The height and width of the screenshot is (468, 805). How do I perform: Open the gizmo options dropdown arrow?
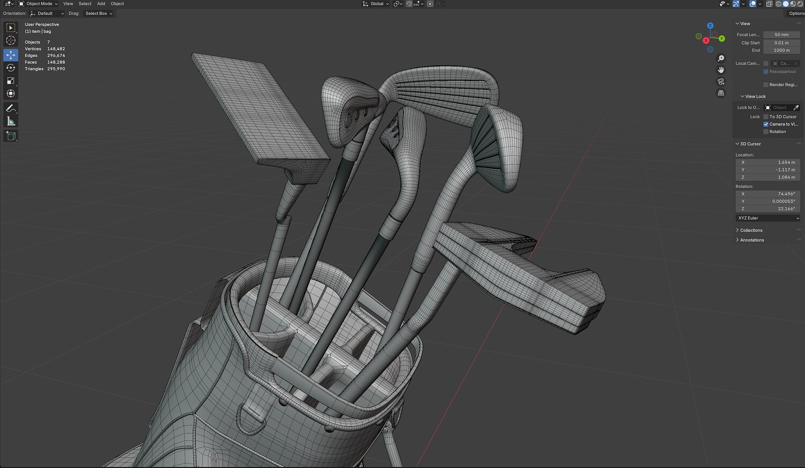coord(742,4)
